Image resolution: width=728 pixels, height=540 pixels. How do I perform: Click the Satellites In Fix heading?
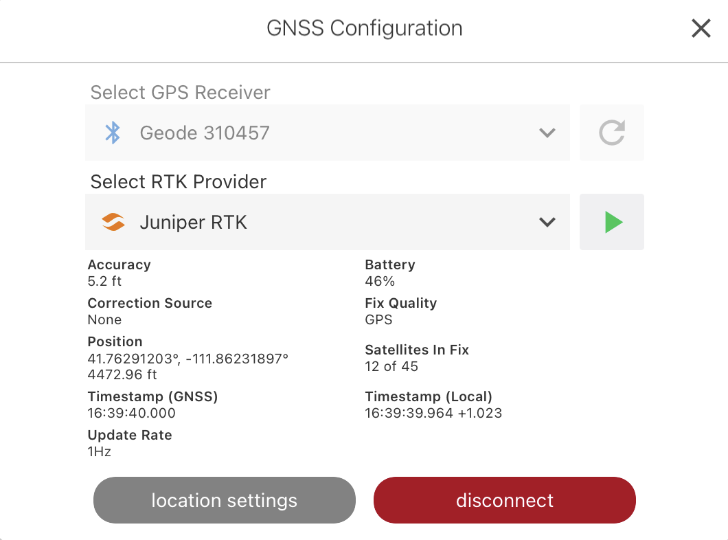click(417, 350)
